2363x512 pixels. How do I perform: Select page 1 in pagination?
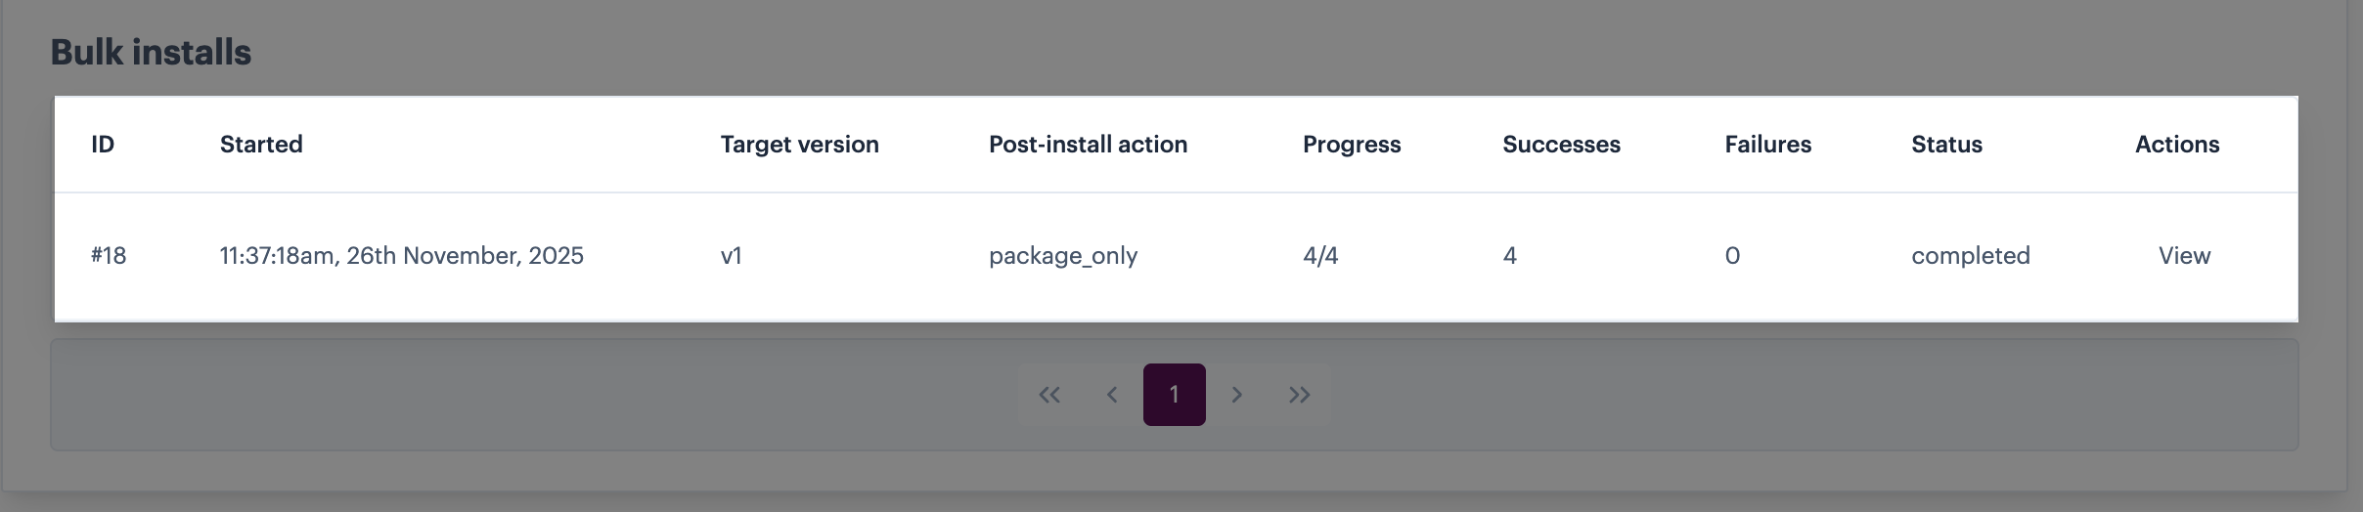point(1175,395)
